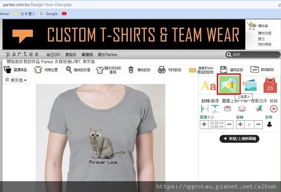281x192 pixels.
Task: Click the black center-align icon
Action: tap(269, 124)
